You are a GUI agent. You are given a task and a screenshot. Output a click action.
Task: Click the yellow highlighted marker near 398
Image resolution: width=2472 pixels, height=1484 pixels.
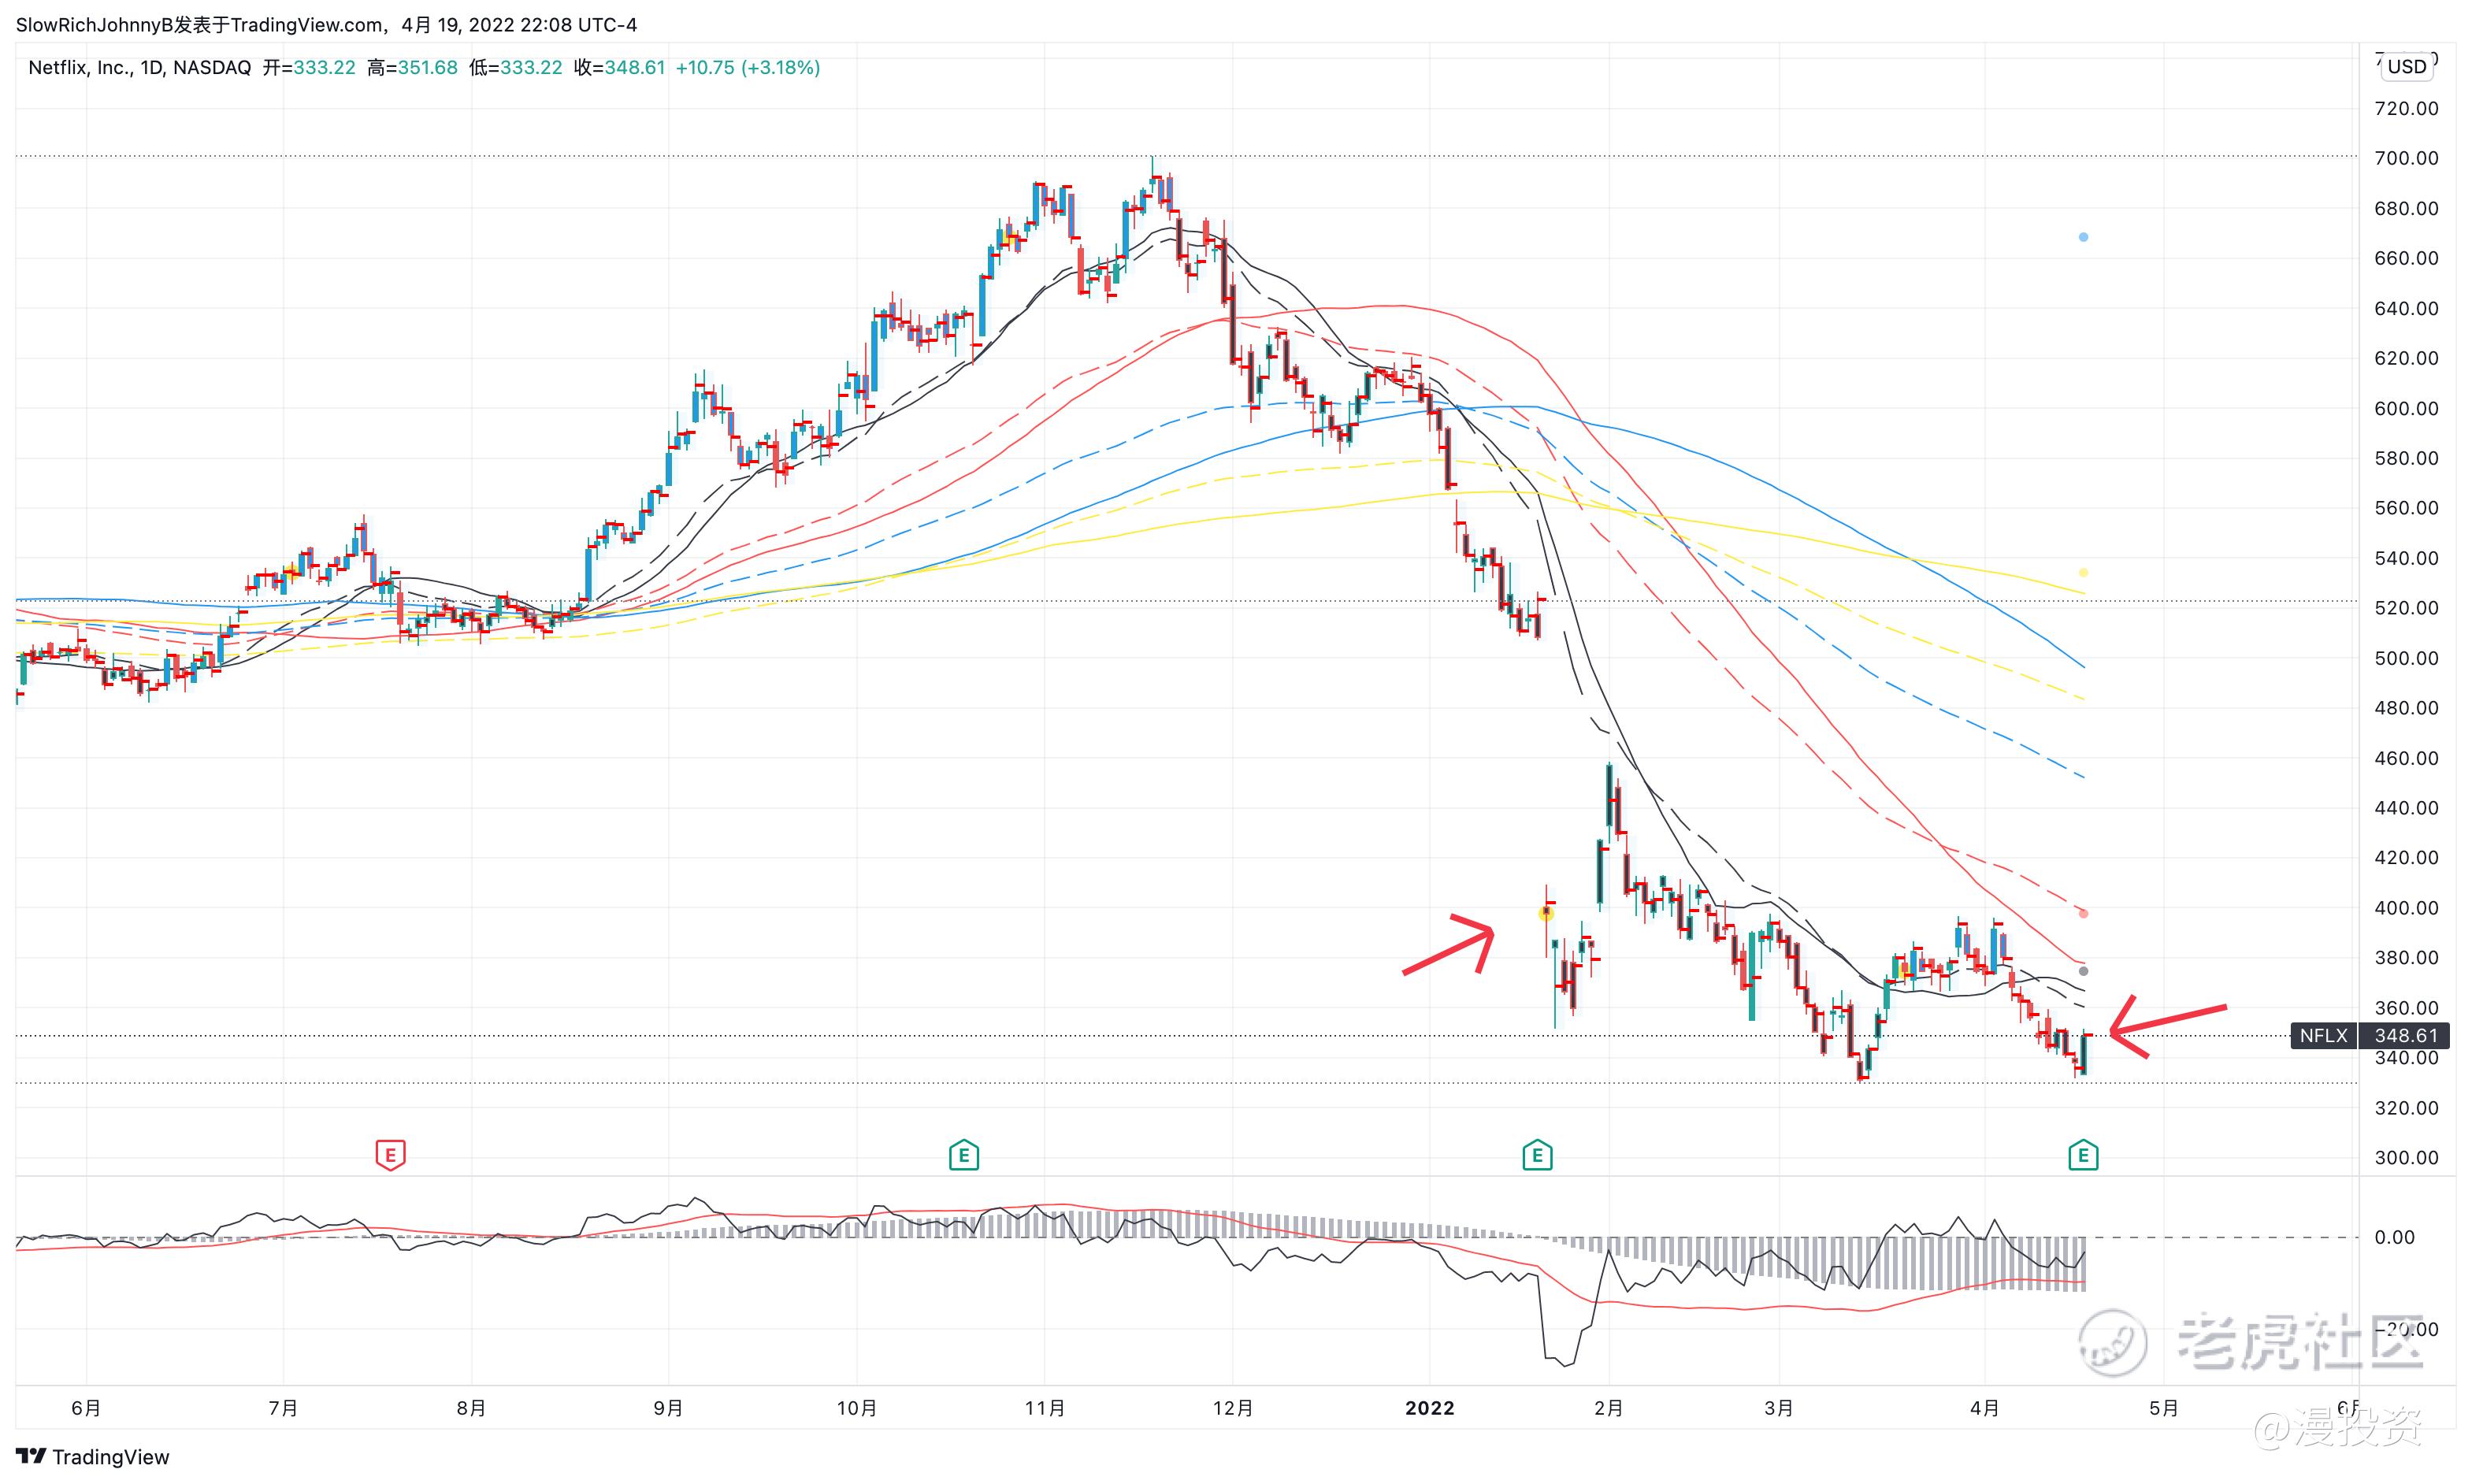coord(1546,912)
